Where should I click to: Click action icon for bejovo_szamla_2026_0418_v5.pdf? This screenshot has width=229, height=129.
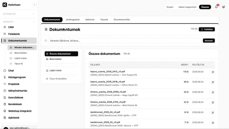(213, 82)
